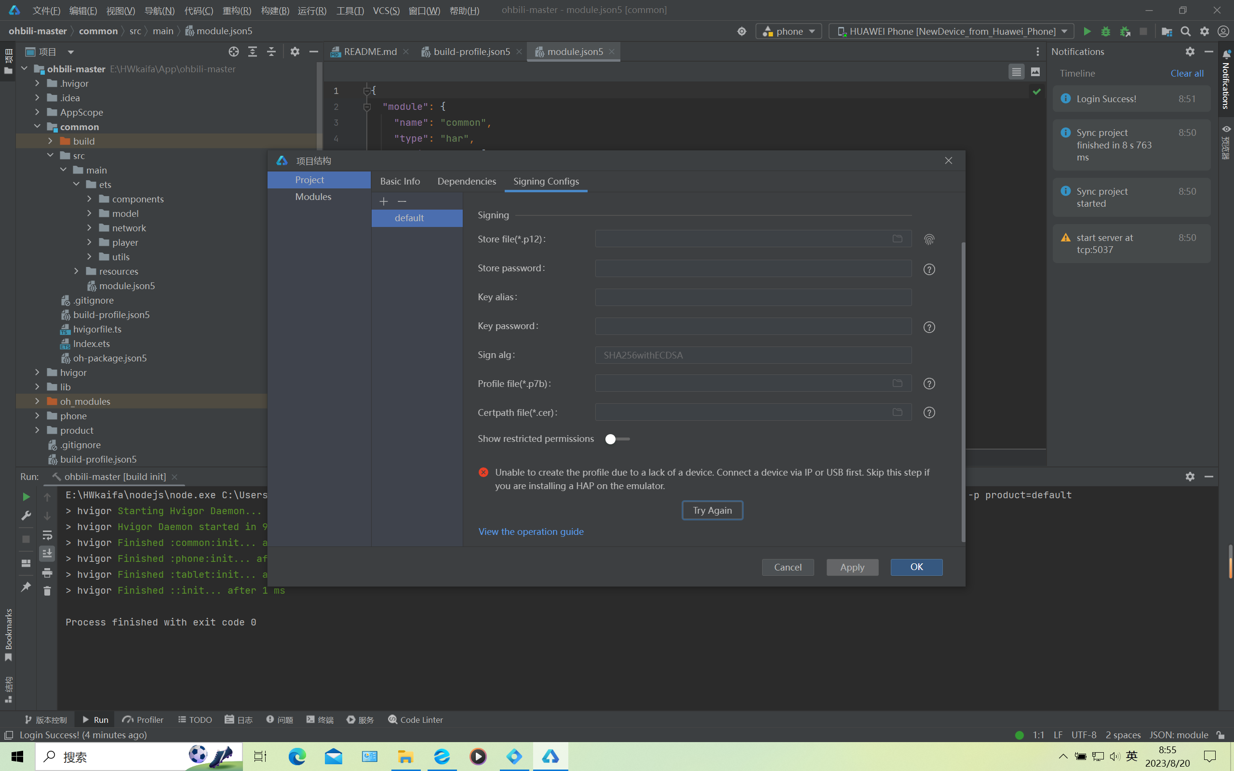Rerun build with green play in Run panel
This screenshot has height=771, width=1234.
(x=26, y=497)
